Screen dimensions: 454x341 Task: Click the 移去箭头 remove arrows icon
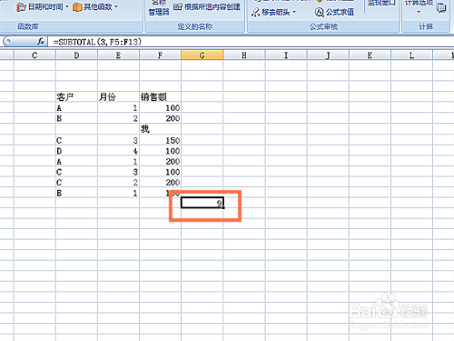(x=255, y=12)
